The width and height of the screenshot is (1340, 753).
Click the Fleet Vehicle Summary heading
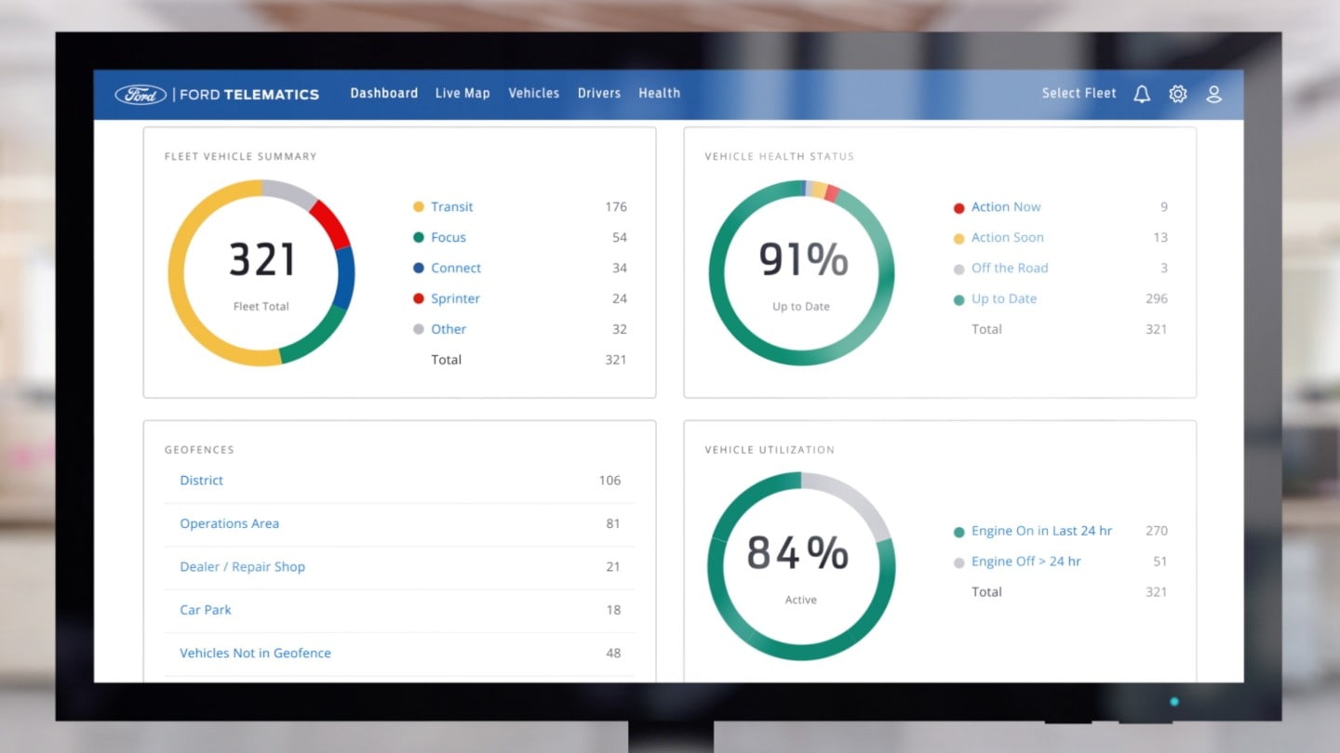pos(241,156)
